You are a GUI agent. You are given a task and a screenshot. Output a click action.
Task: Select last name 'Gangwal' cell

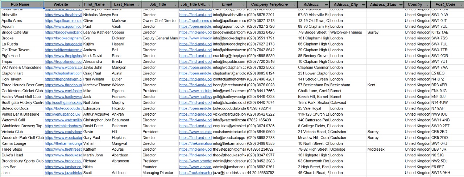pos(127,143)
